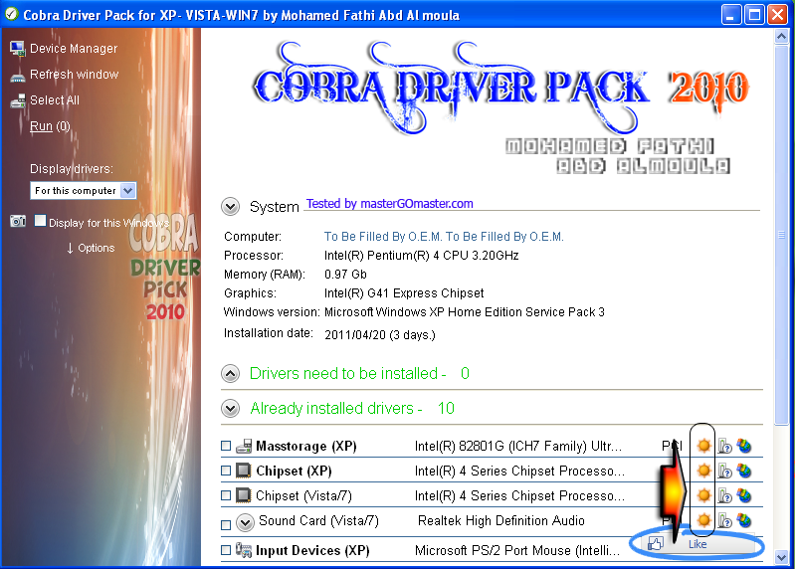
Task: Expand the Drivers need to be installed section
Action: [x=230, y=374]
